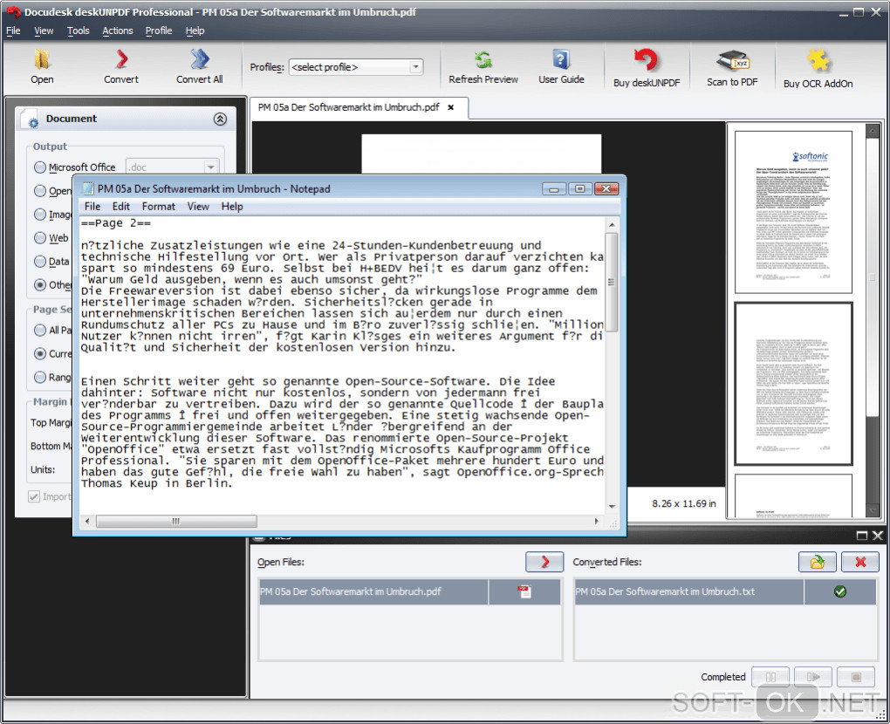Viewport: 890px width, 724px height.
Task: Select the Data output radio button
Action: pos(40,262)
